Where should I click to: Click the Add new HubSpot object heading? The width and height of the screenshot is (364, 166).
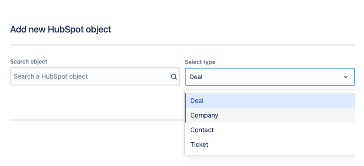61,29
